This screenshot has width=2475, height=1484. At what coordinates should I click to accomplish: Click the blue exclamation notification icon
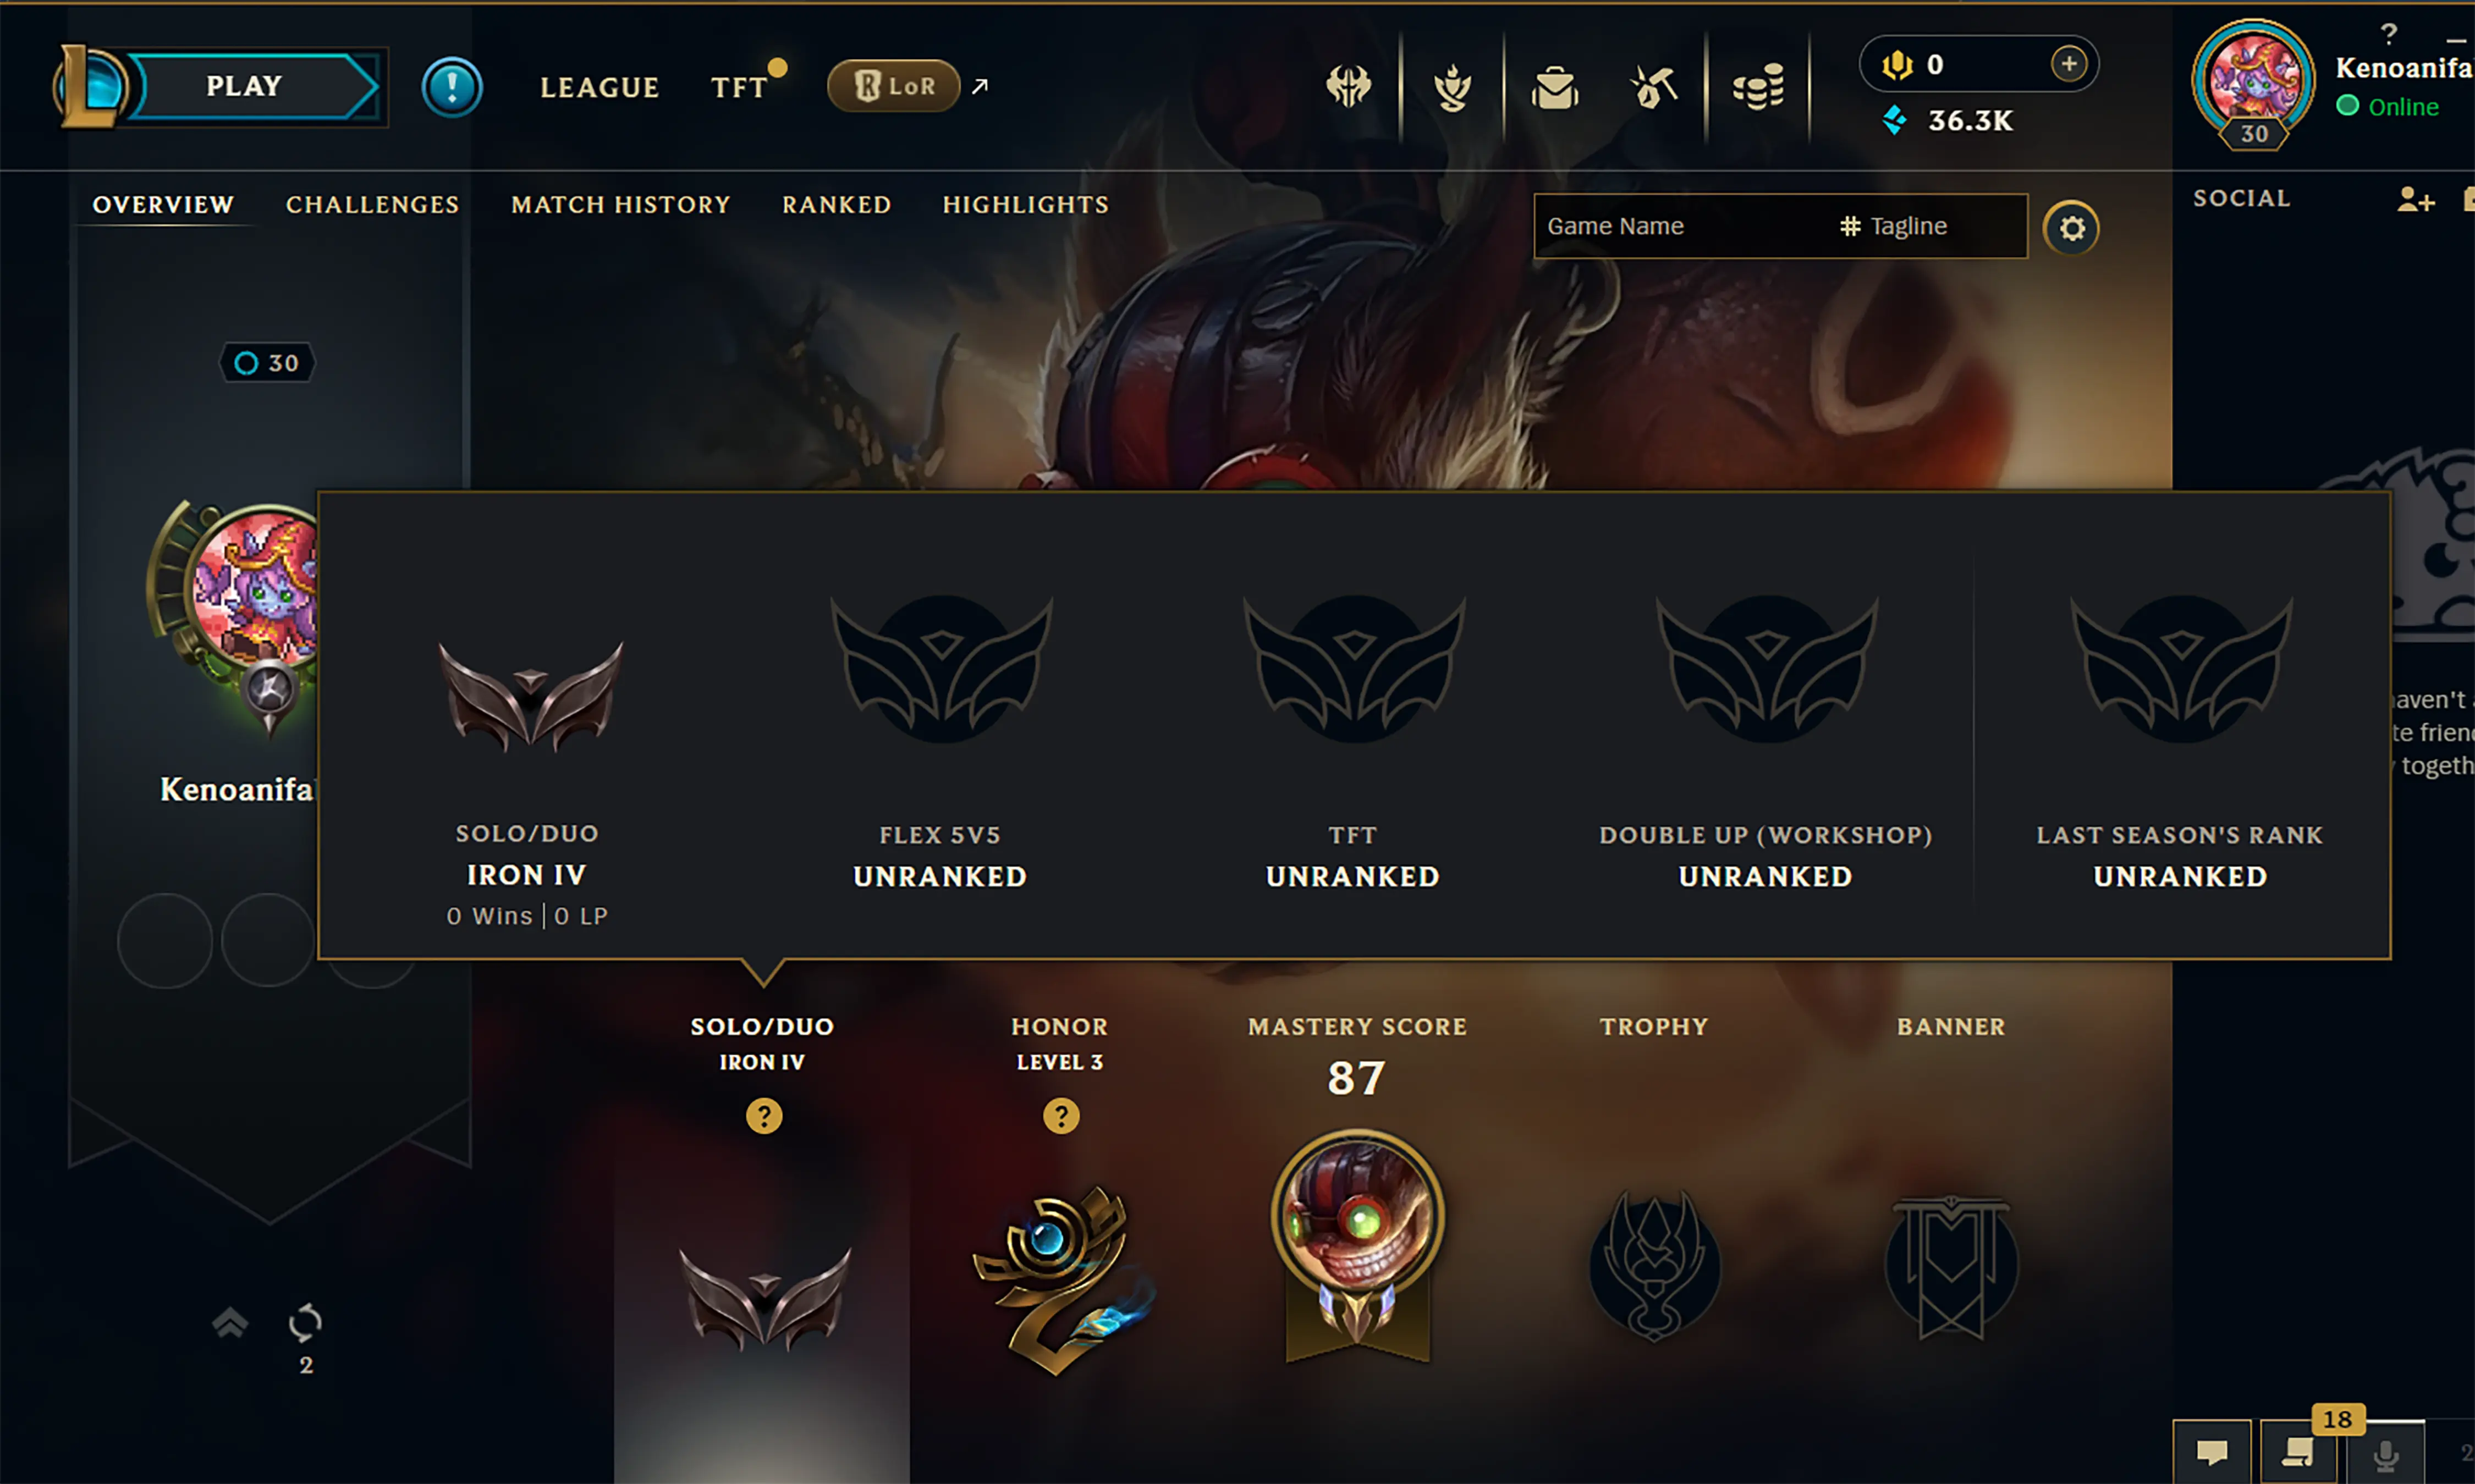(452, 87)
